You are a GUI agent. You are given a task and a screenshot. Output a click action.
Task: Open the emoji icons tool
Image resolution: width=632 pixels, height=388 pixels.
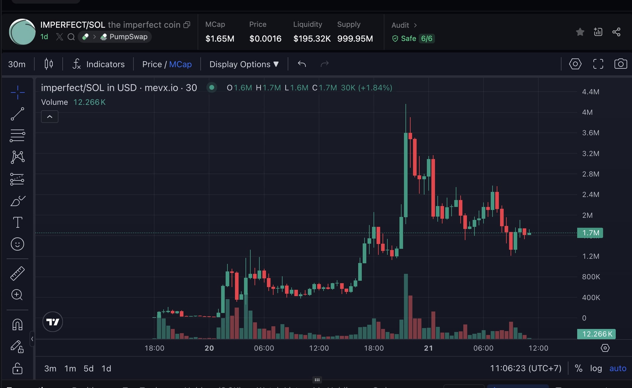tap(17, 244)
